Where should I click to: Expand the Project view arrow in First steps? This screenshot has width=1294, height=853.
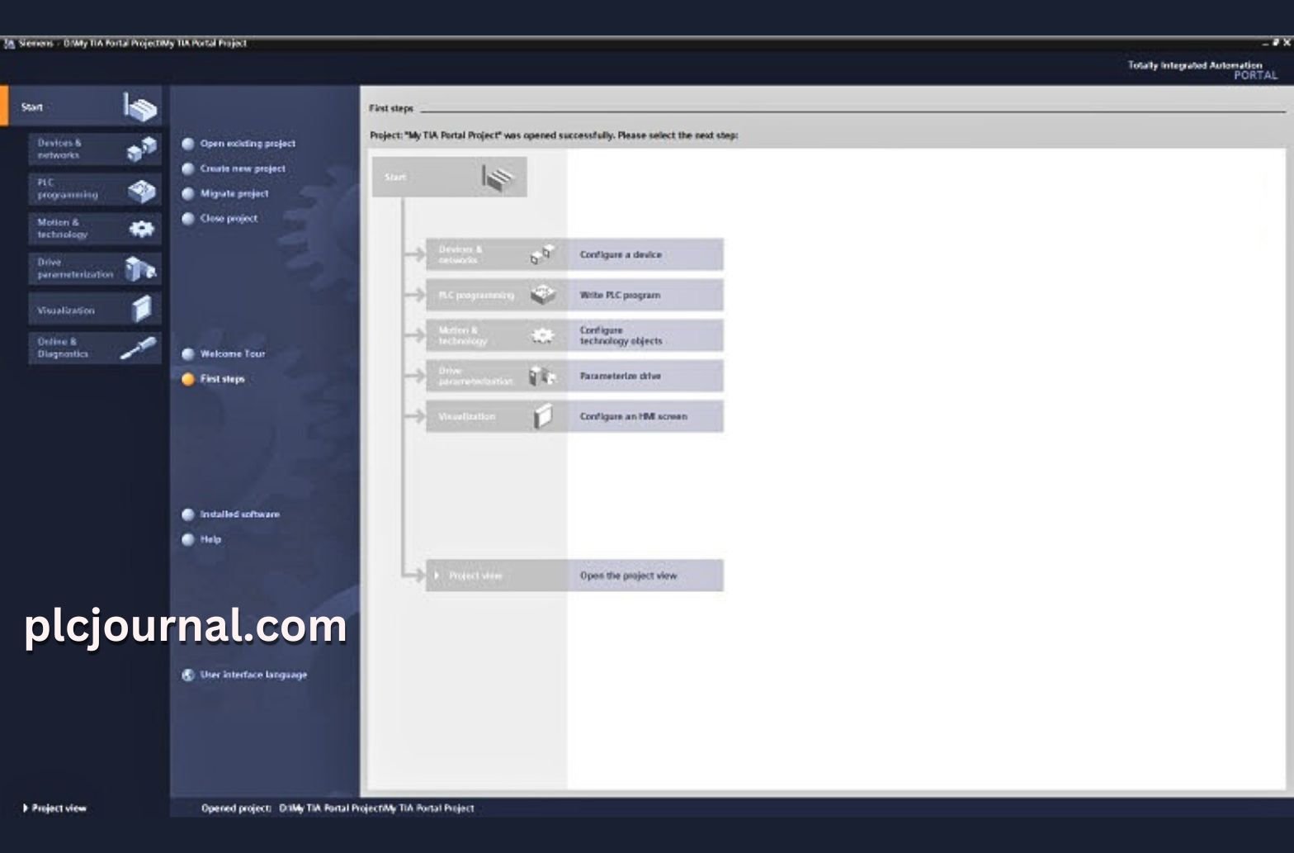[x=437, y=576]
